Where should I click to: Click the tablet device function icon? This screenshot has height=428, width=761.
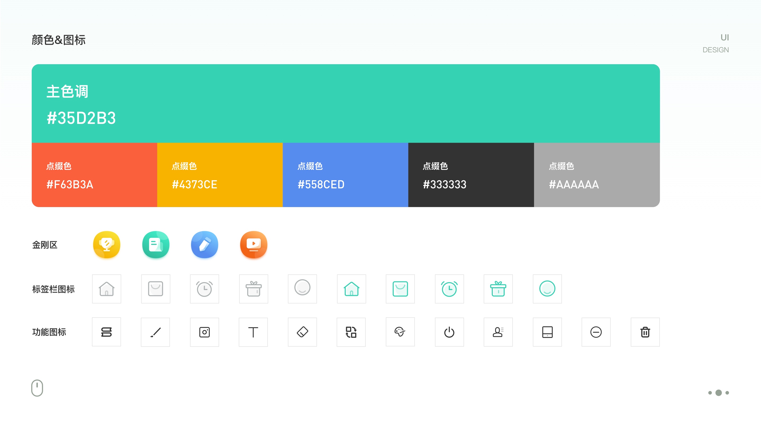coord(547,332)
